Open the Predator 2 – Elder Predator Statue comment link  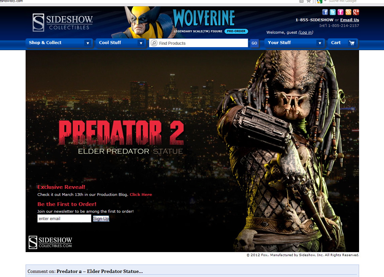point(100,271)
